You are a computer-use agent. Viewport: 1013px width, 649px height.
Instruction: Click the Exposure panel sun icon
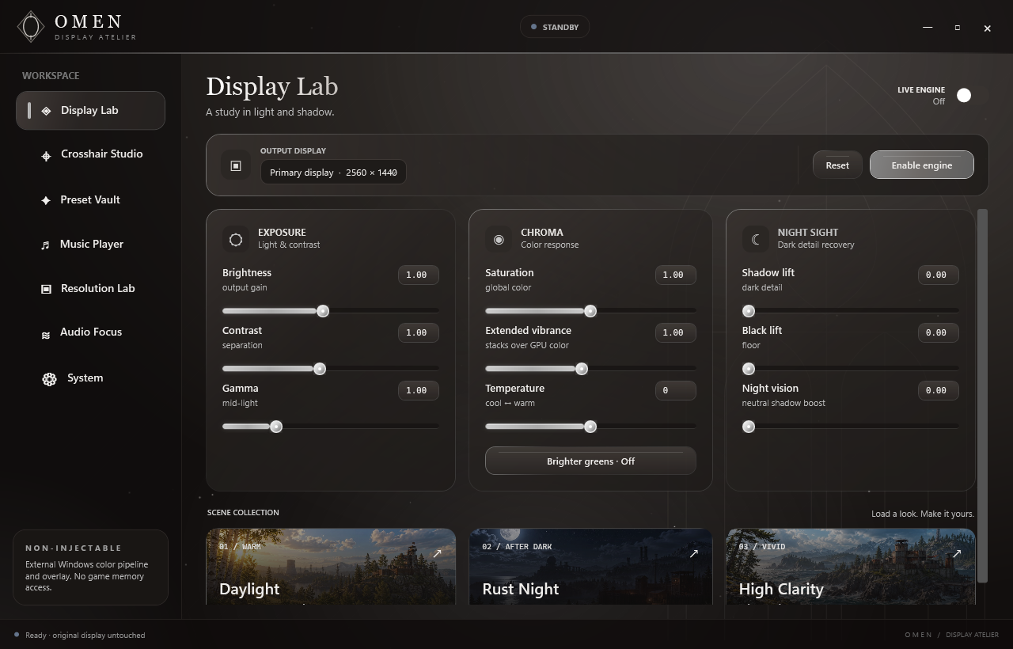[x=236, y=239]
